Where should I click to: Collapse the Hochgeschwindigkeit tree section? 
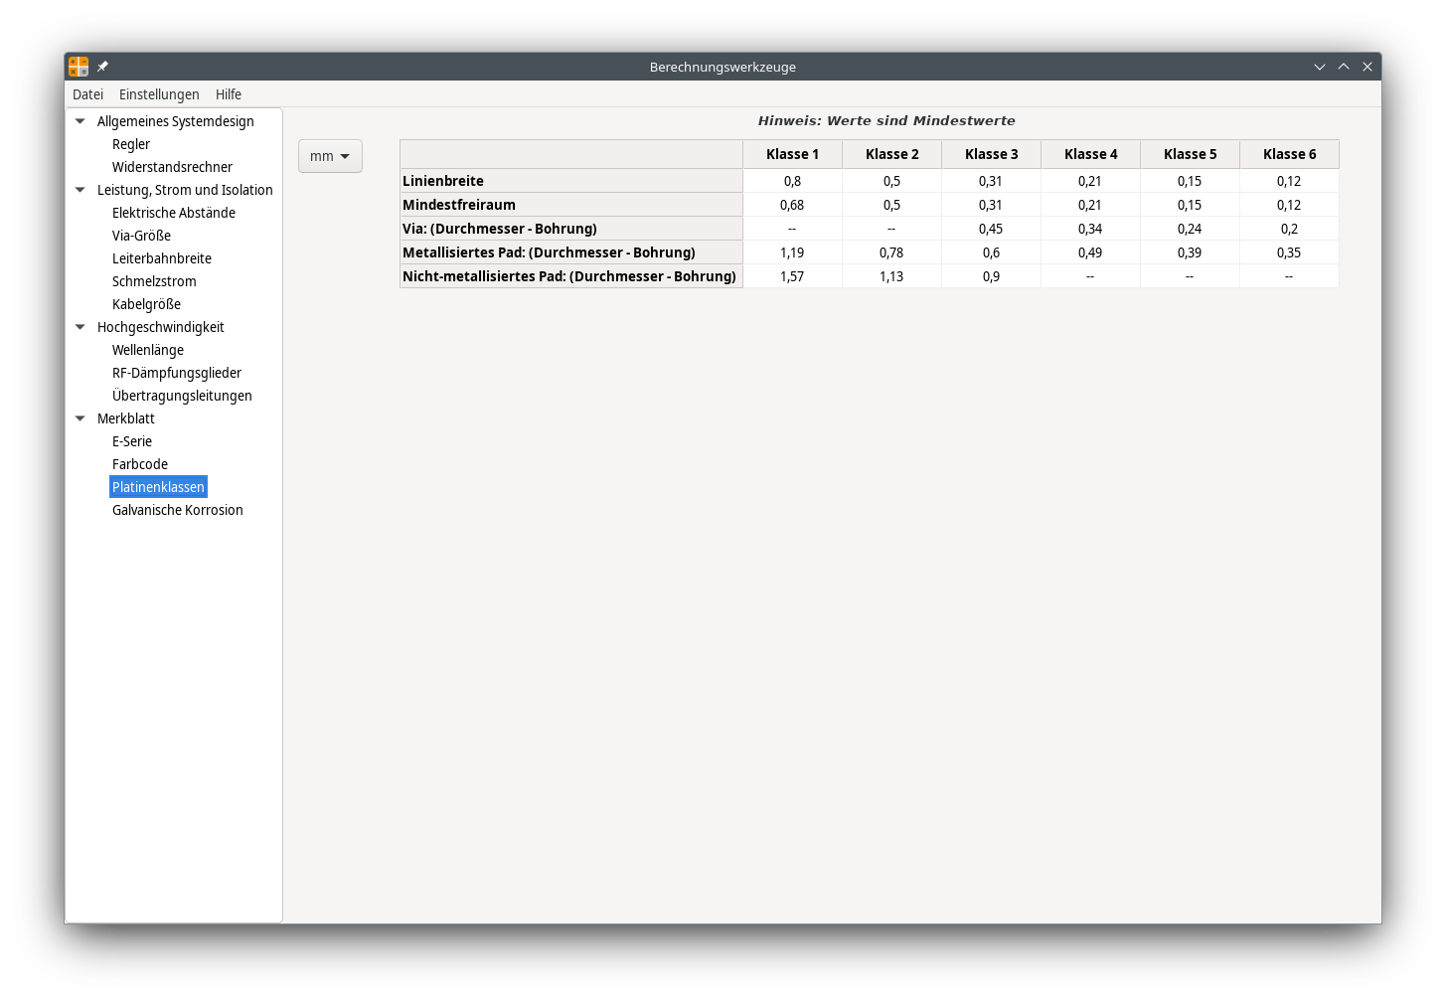click(80, 327)
